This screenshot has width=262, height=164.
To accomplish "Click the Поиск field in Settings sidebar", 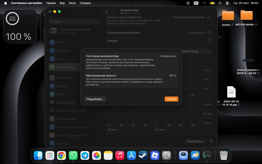I will (x=74, y=22).
